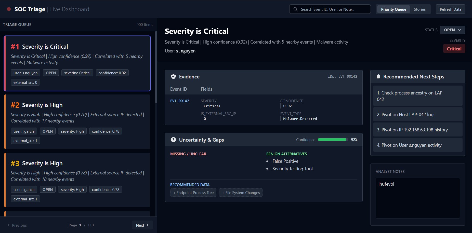
Task: Click the Security Testing Tool benign alternative
Action: pyautogui.click(x=293, y=169)
